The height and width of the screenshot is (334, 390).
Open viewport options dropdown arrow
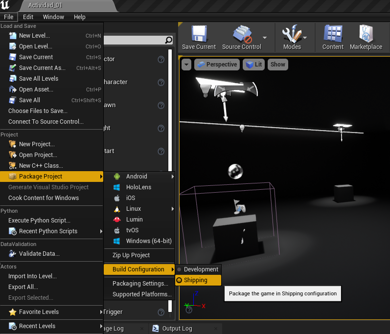(186, 65)
